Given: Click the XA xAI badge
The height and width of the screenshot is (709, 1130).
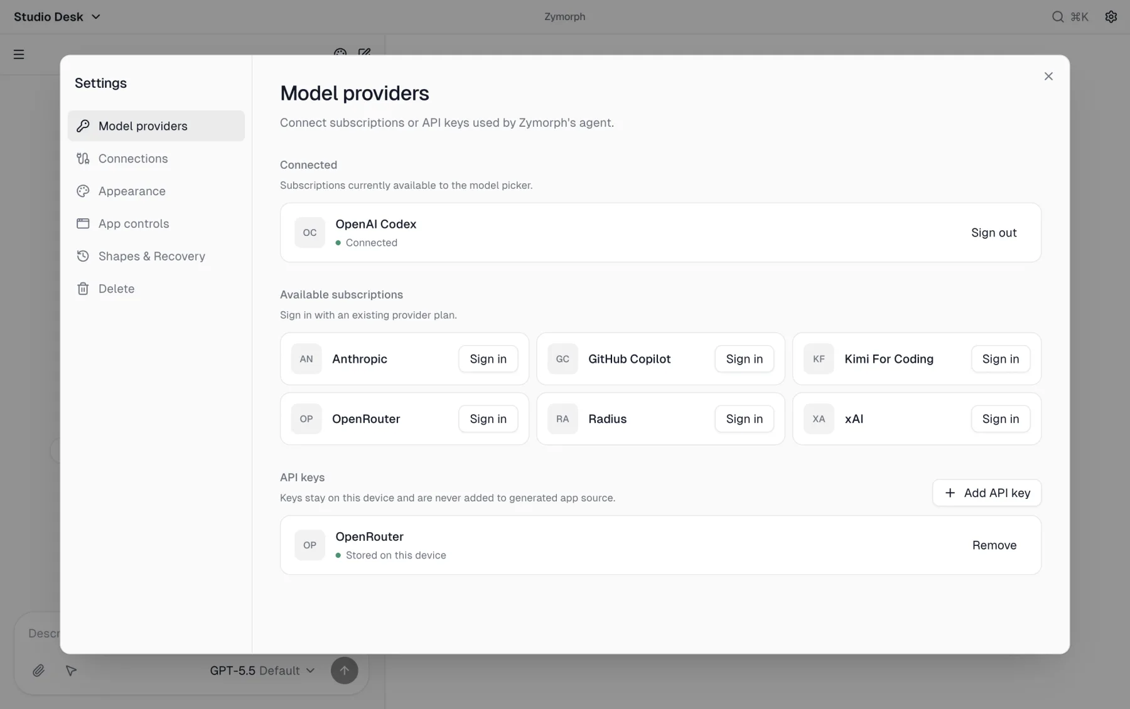Looking at the screenshot, I should point(819,419).
